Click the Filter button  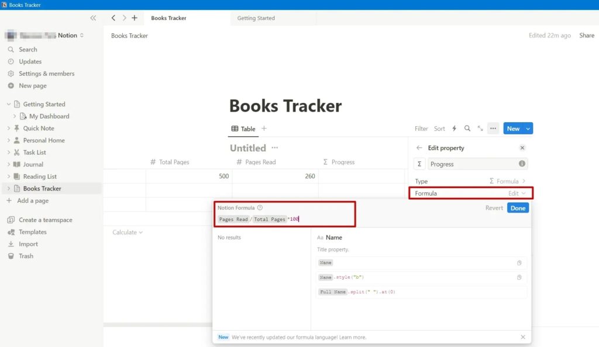coord(421,129)
